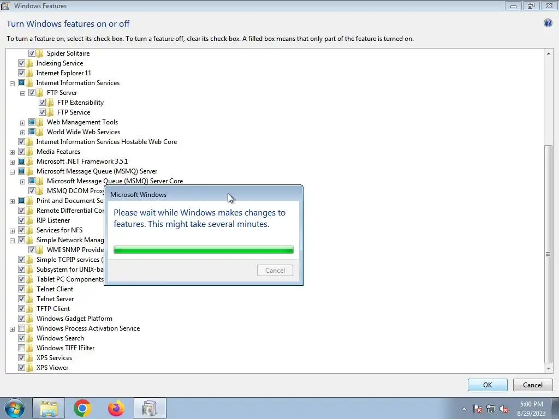Select the Windows Gadget Platform item
The width and height of the screenshot is (559, 419).
pyautogui.click(x=74, y=319)
